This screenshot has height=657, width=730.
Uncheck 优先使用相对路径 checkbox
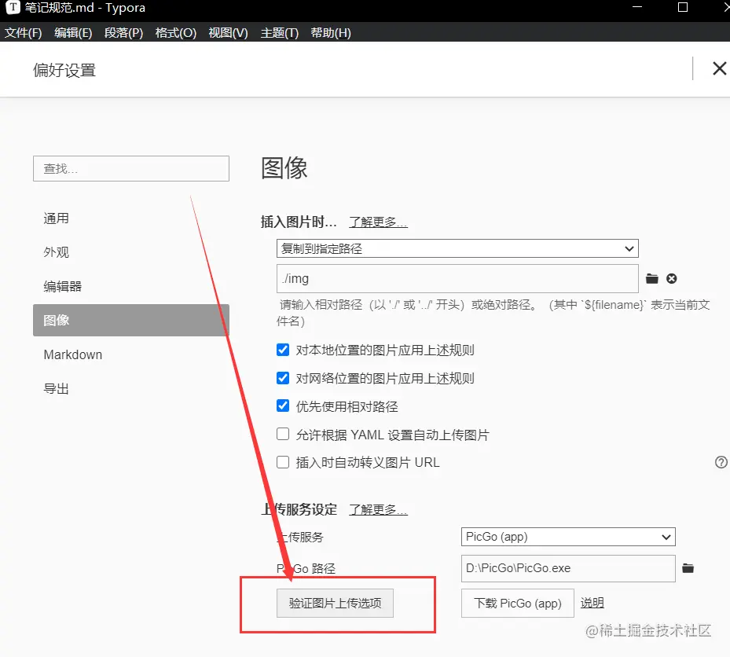[x=283, y=406]
